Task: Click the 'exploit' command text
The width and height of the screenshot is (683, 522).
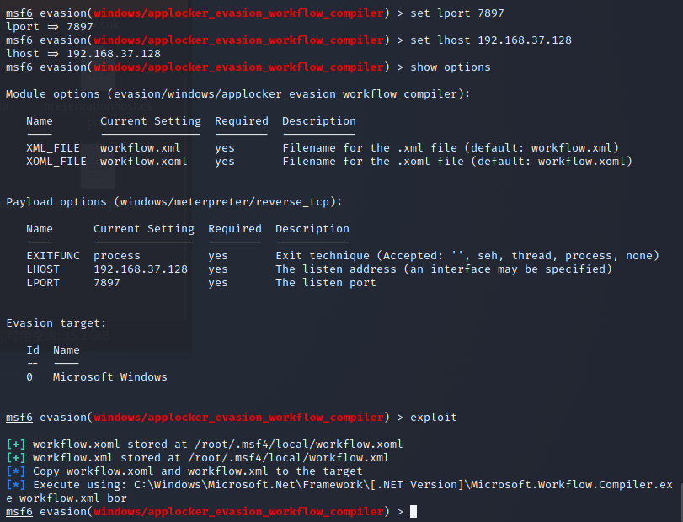Action: coord(434,418)
